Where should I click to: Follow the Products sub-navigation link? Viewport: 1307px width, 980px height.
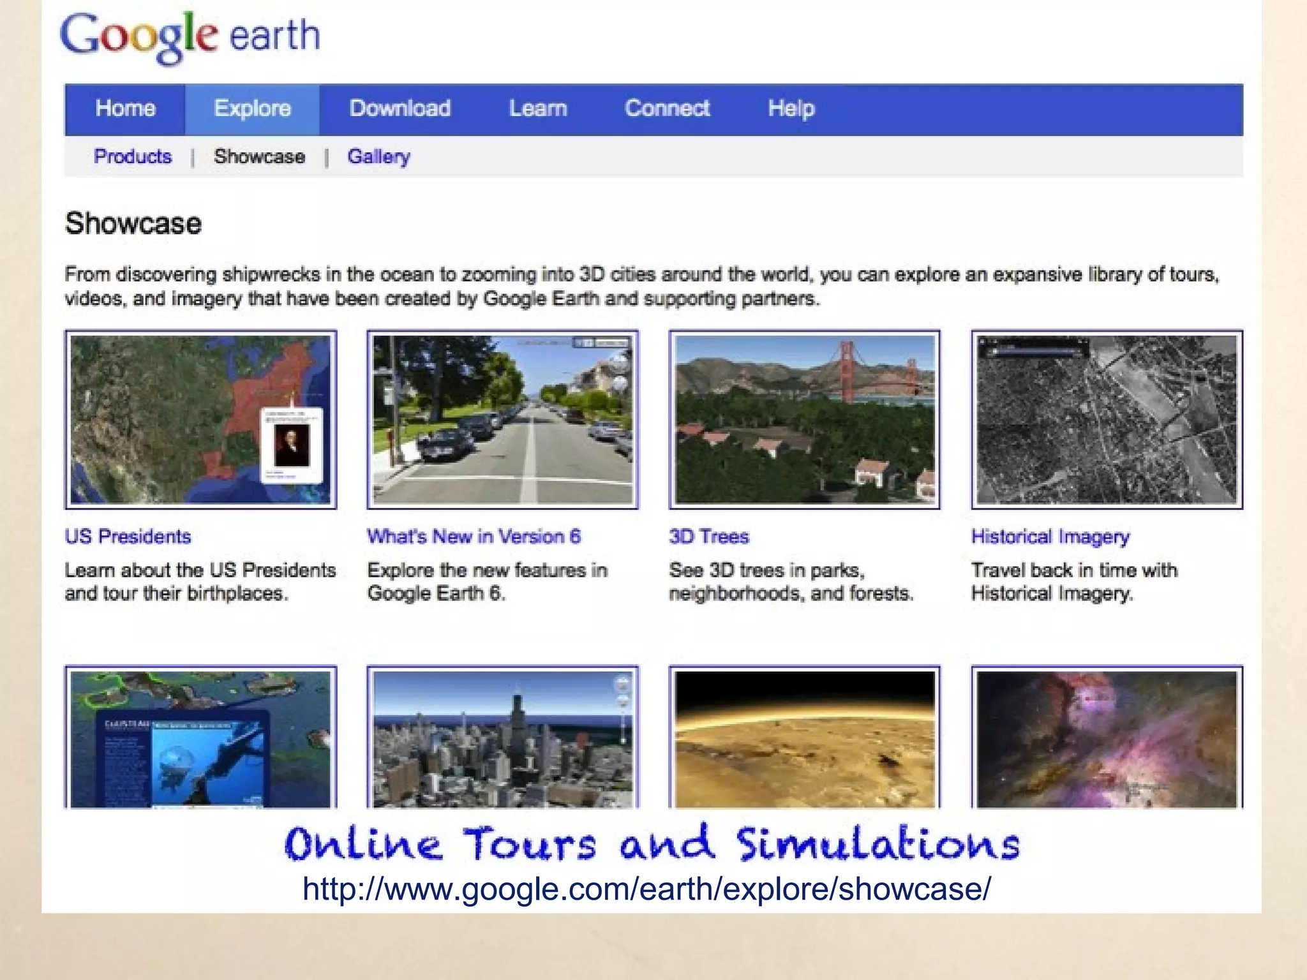(x=133, y=157)
